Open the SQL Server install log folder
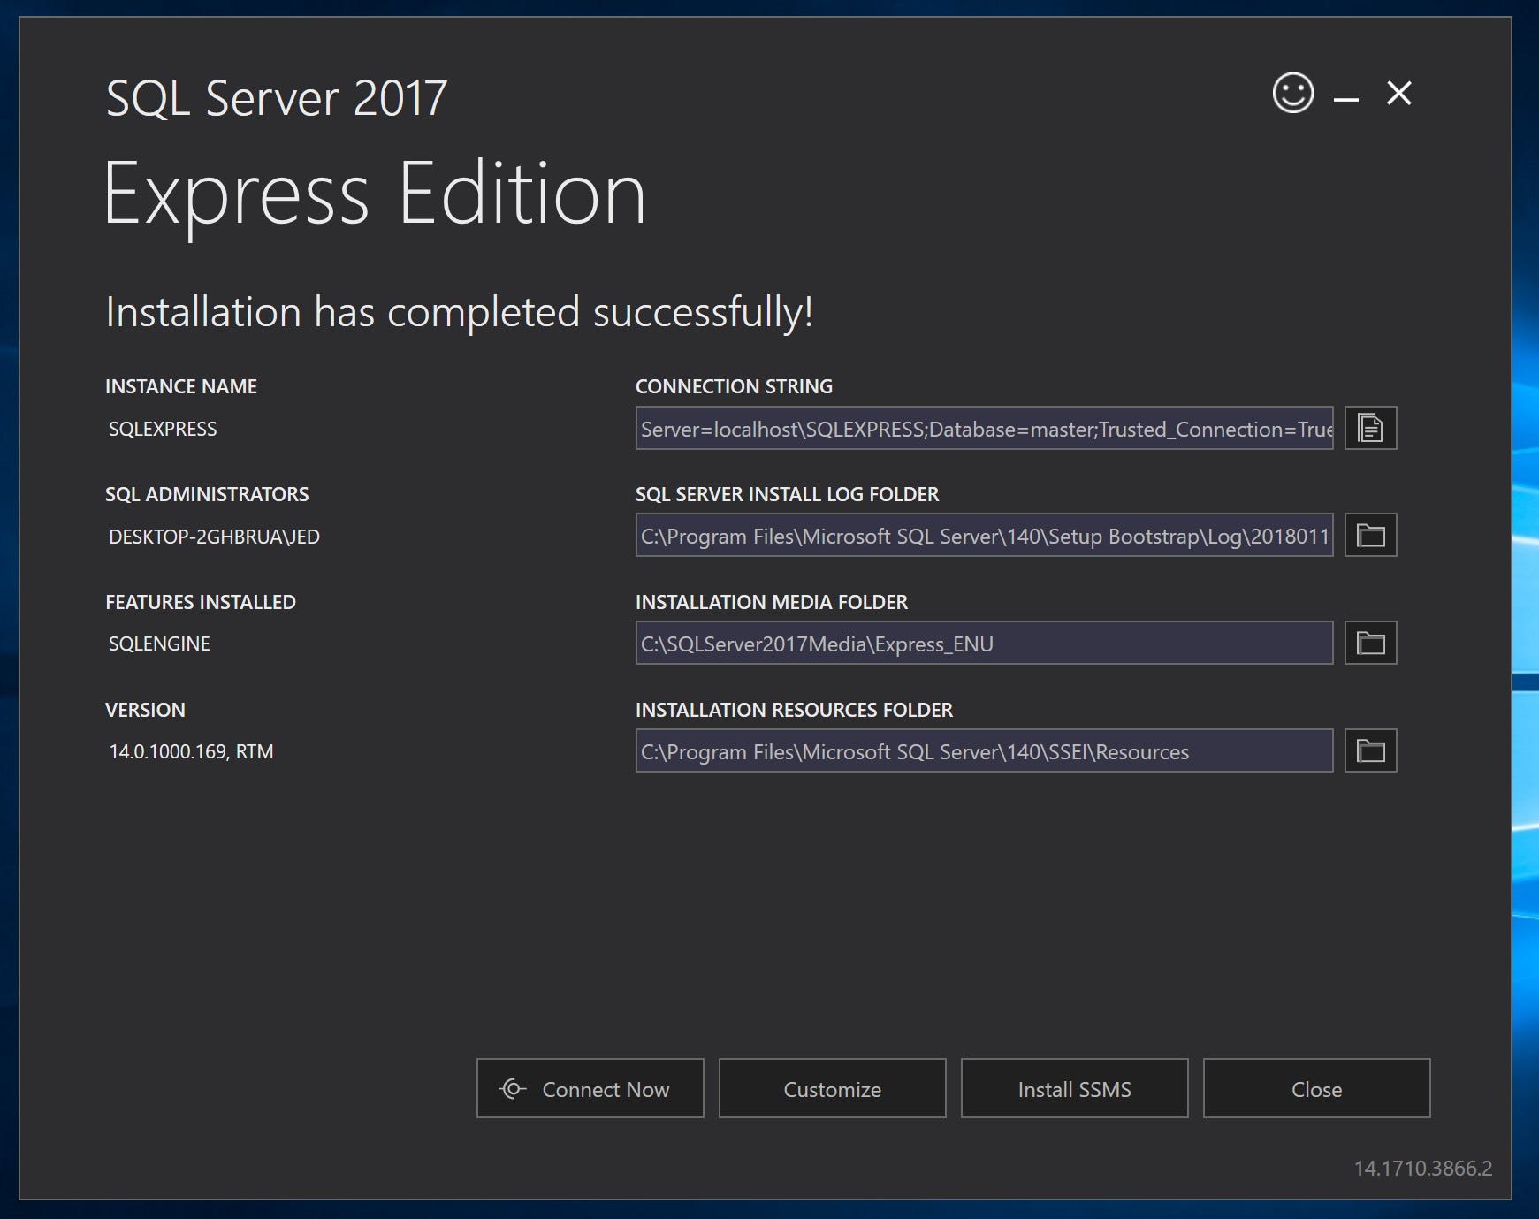The width and height of the screenshot is (1539, 1219). point(1370,535)
